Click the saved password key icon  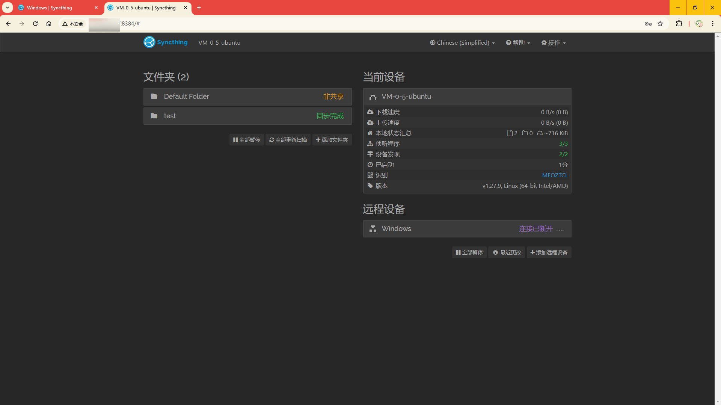pyautogui.click(x=648, y=24)
